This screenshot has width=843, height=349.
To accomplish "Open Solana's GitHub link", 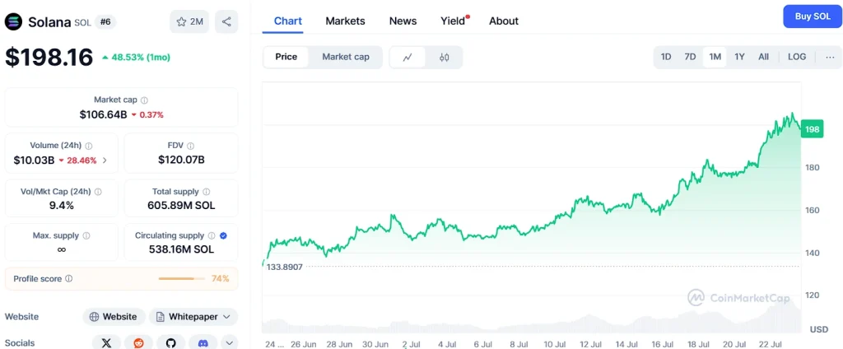I will [x=170, y=342].
